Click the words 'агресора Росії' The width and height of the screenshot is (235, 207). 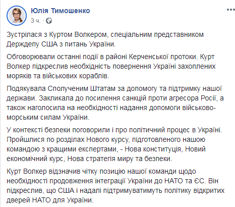coord(192,98)
